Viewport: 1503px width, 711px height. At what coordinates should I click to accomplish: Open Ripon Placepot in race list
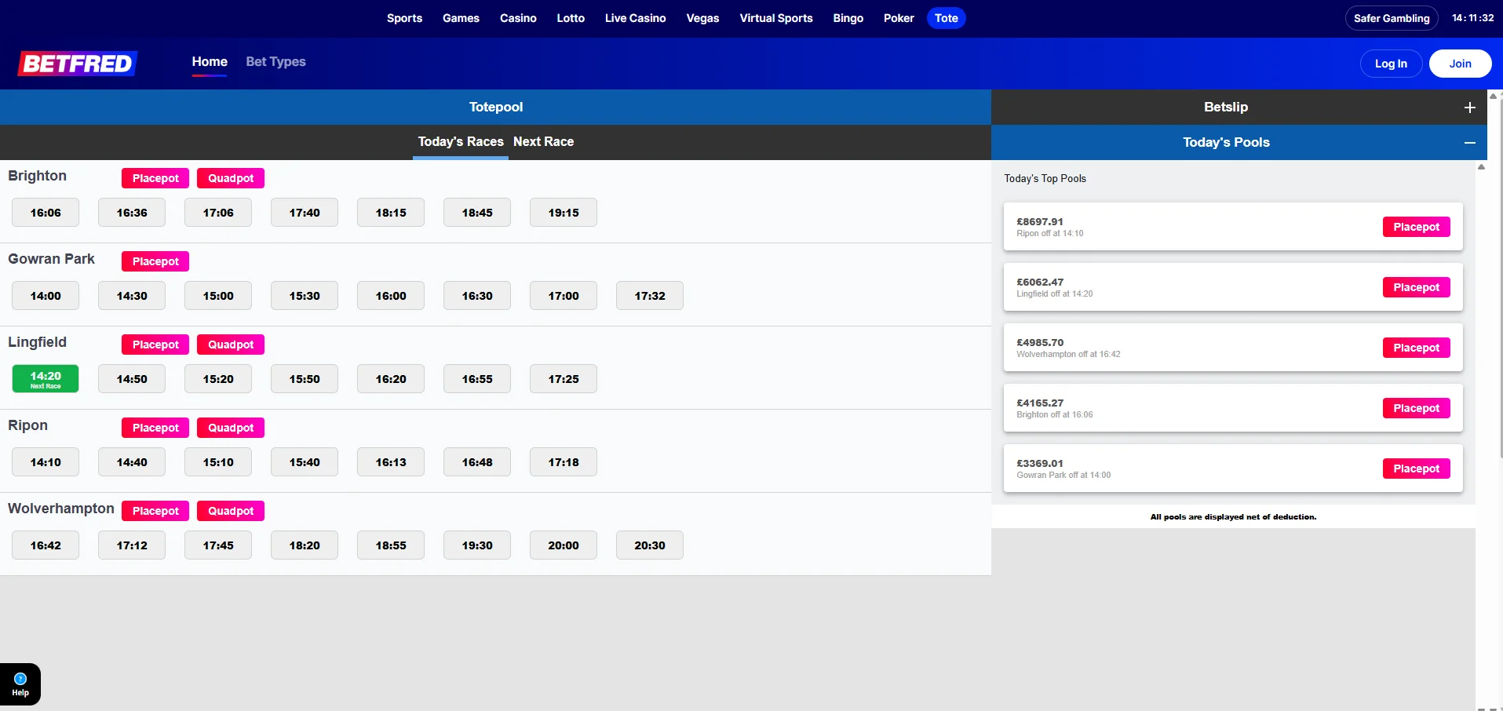(x=155, y=428)
